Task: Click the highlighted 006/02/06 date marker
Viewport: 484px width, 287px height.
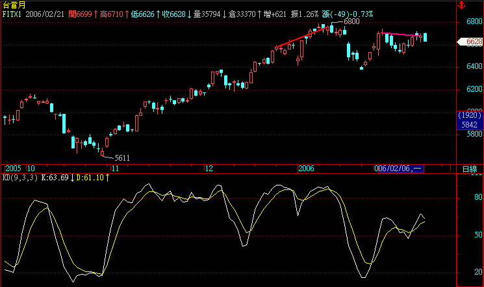Action: [400, 169]
